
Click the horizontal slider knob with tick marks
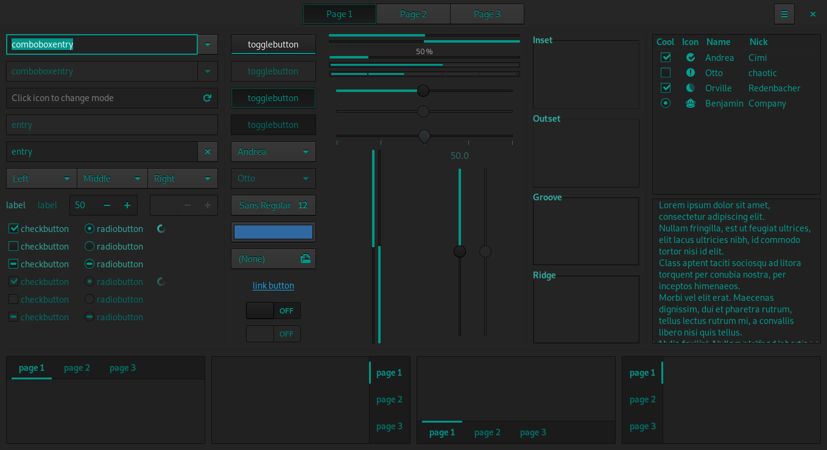[424, 136]
